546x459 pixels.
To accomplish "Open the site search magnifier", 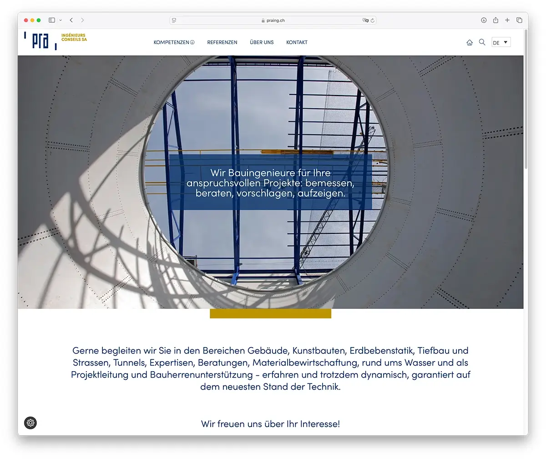I will [482, 42].
